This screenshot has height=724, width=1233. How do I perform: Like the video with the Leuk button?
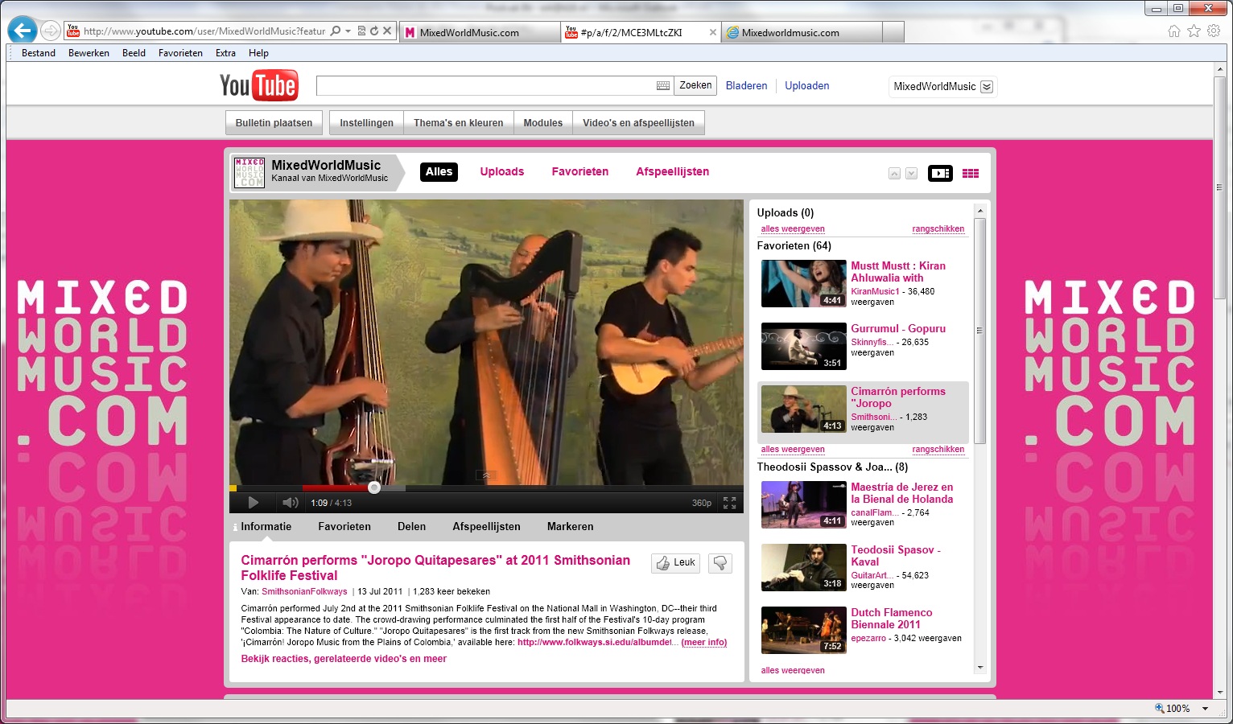click(x=676, y=563)
